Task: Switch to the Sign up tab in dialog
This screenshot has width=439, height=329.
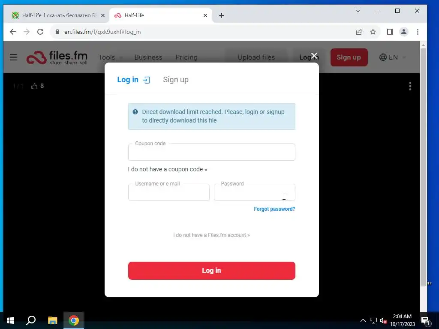Action: pos(176,80)
